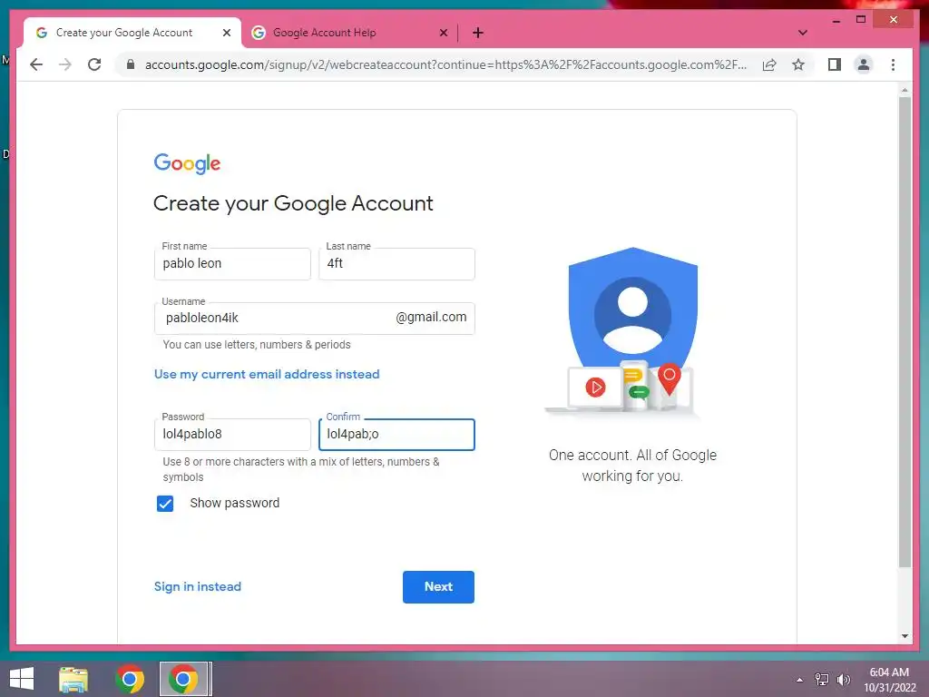Click the scrollbar up arrow
This screenshot has width=929, height=697.
pyautogui.click(x=905, y=90)
